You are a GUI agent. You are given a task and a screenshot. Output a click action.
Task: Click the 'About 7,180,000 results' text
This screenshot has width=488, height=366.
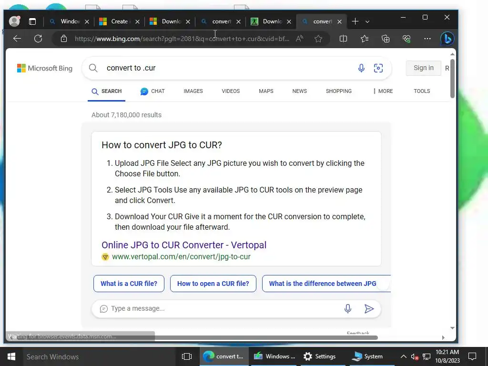click(126, 115)
